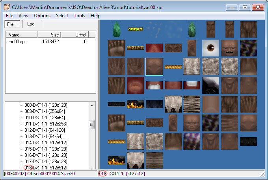Select tree item 017-DXT1-1-[128x128]
This screenshot has height=180, width=268.
[46, 162]
